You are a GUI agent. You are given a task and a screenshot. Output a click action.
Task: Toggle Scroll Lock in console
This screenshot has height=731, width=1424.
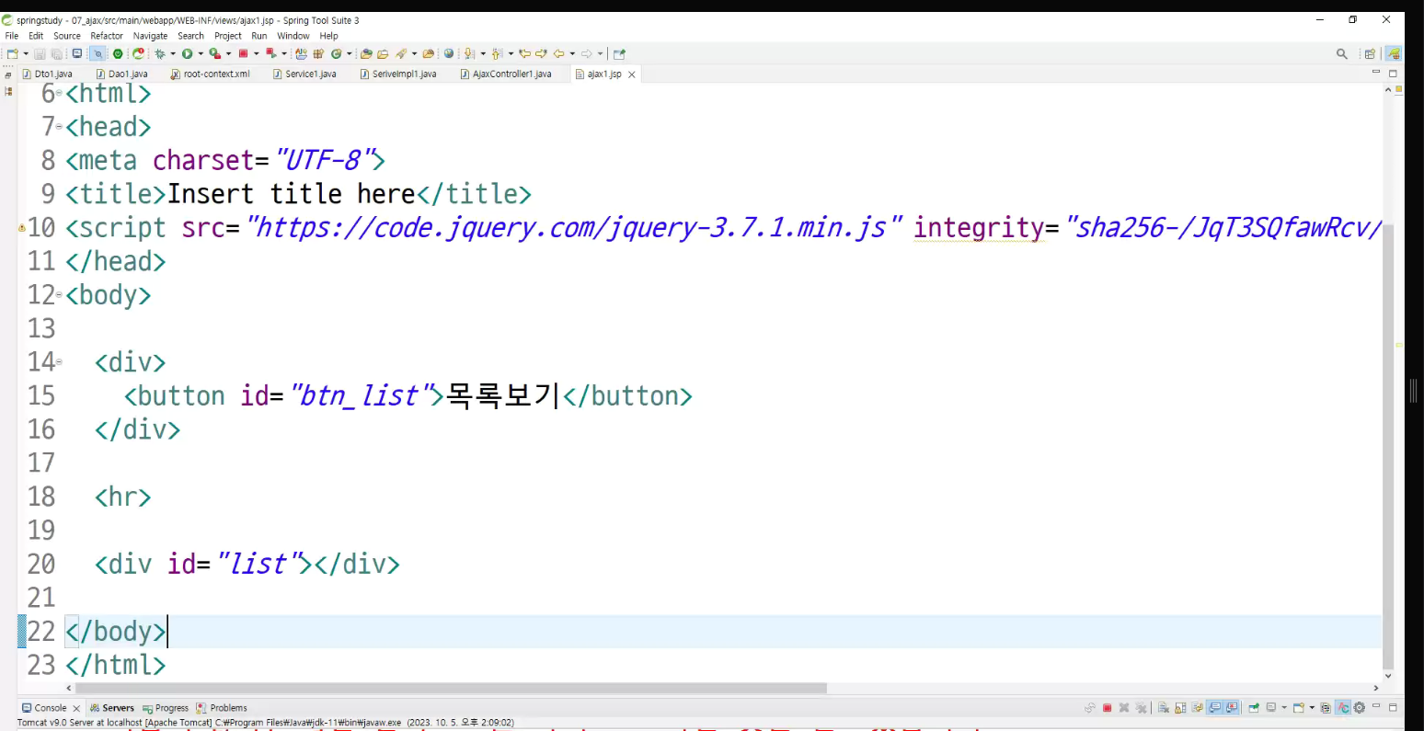pyautogui.click(x=1180, y=708)
